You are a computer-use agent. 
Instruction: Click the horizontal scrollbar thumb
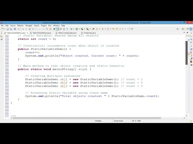(87, 118)
